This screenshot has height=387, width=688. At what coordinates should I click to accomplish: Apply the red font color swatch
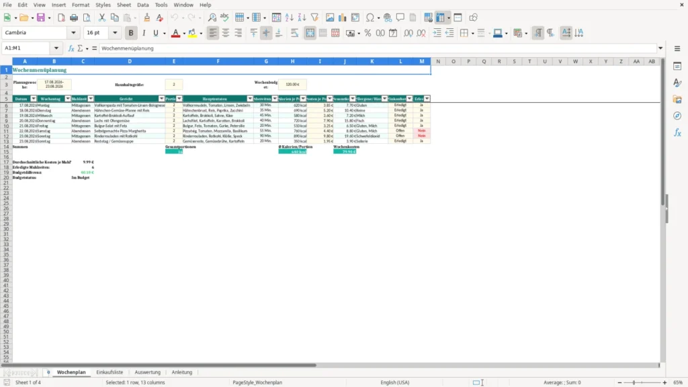click(x=175, y=33)
